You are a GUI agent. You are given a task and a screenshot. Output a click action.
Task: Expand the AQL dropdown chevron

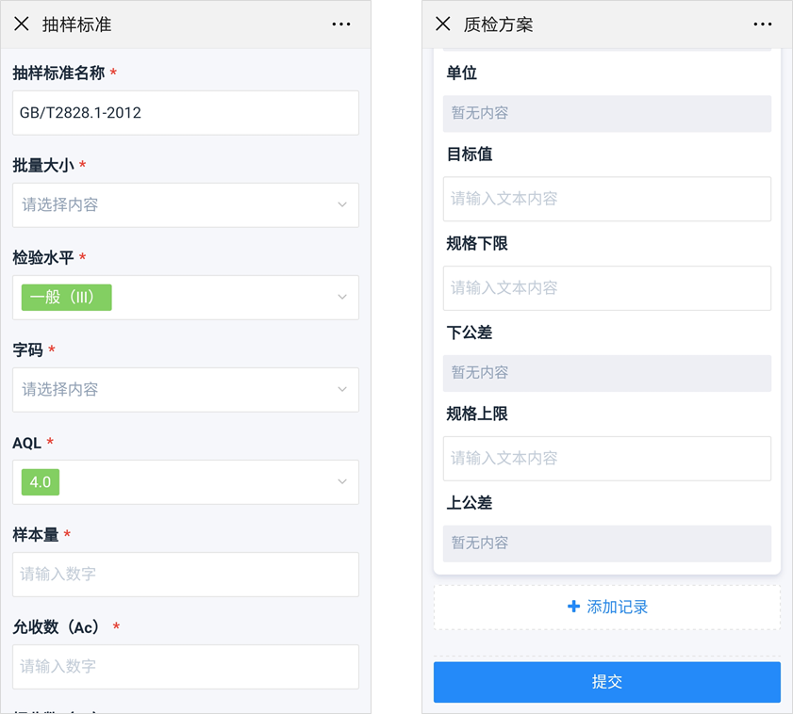[x=342, y=481]
